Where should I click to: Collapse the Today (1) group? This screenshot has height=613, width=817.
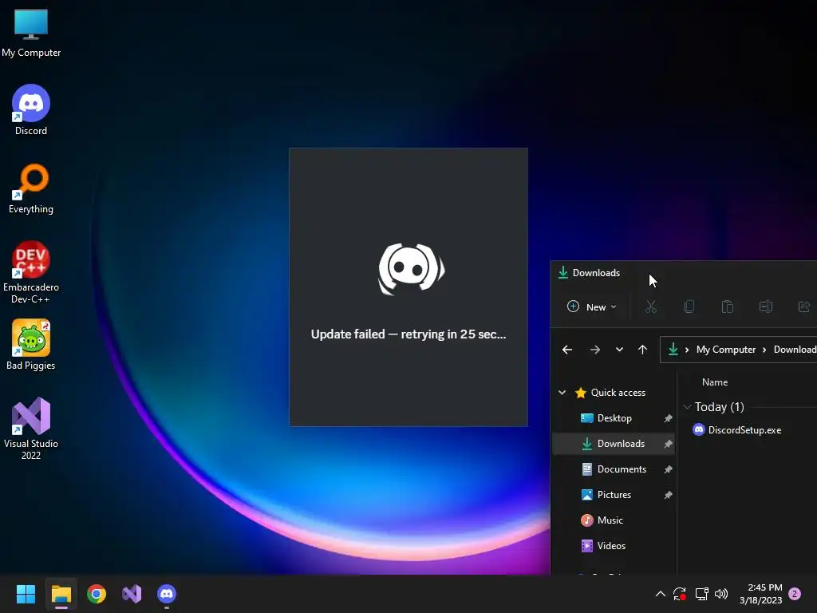687,407
